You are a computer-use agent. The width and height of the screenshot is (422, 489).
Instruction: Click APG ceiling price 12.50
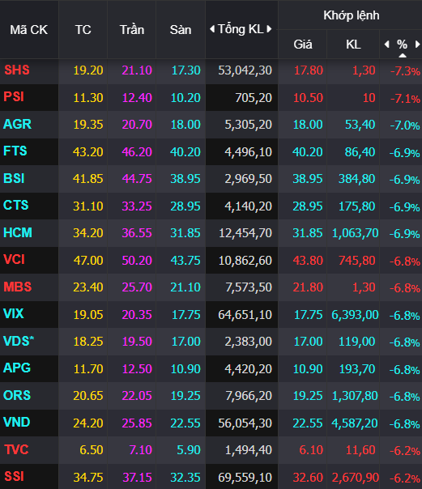(x=137, y=369)
